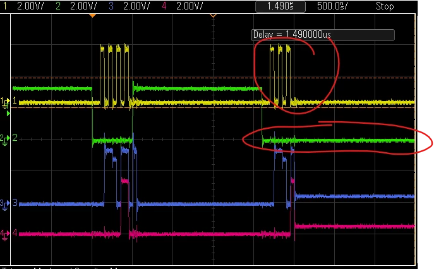The height and width of the screenshot is (269, 434).
Task: Click the blue channel 3 ground marker
Action: click(5, 204)
